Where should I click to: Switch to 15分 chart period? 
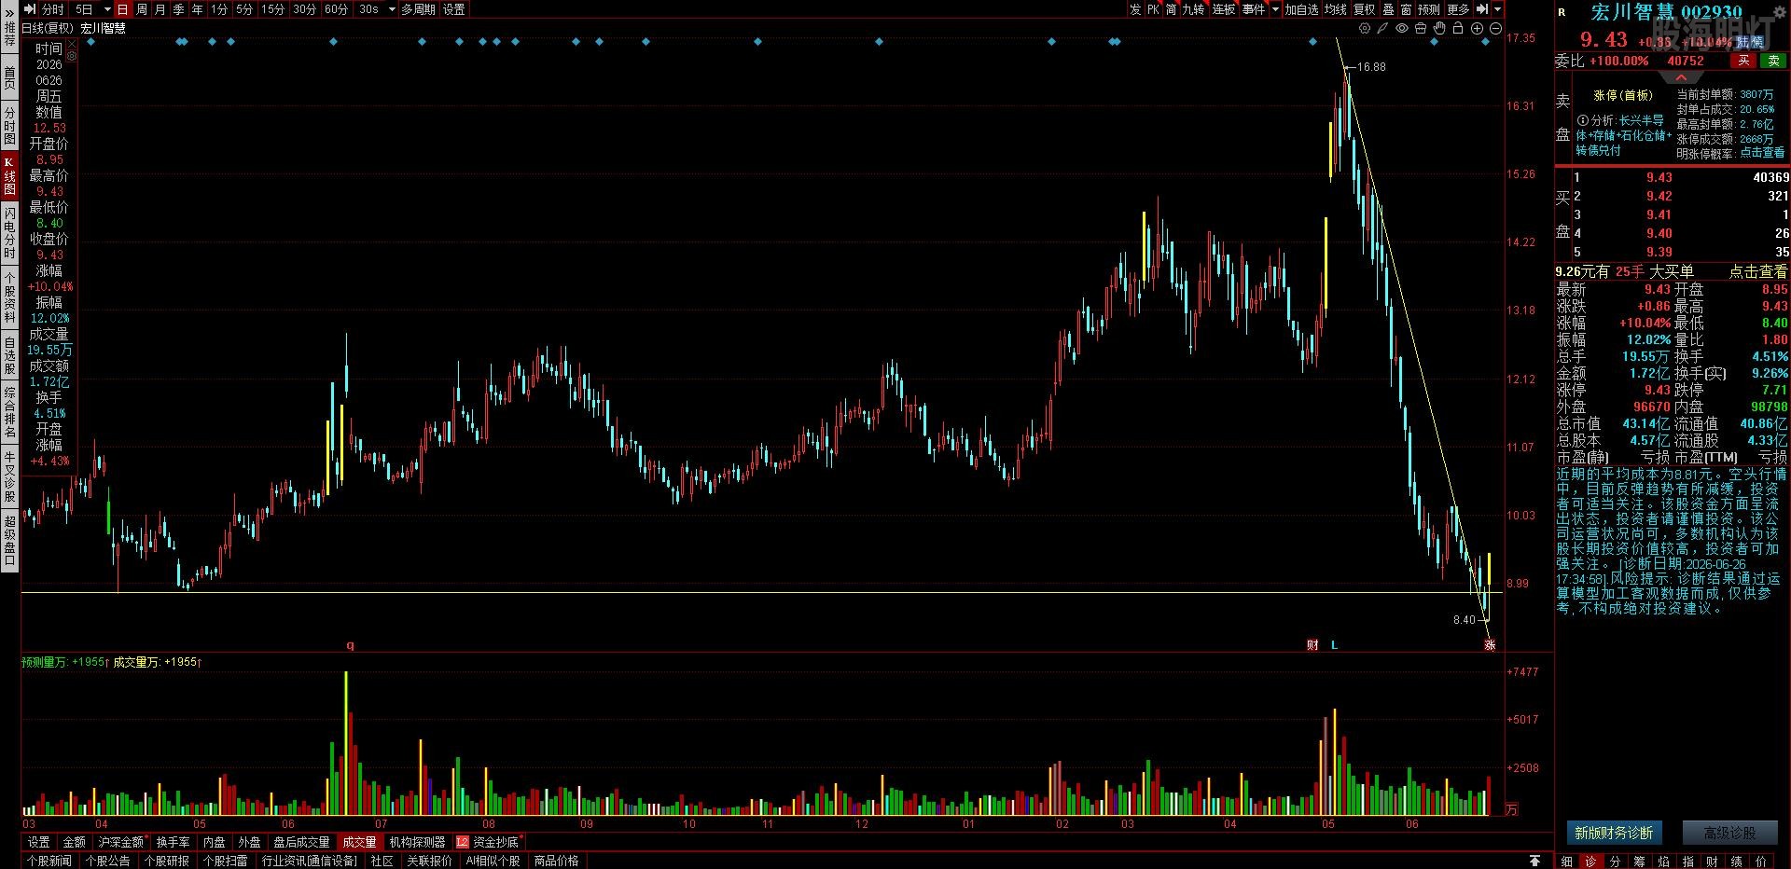(273, 9)
